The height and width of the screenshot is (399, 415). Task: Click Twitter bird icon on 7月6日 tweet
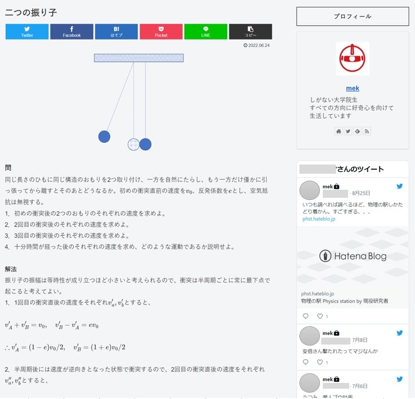click(400, 379)
